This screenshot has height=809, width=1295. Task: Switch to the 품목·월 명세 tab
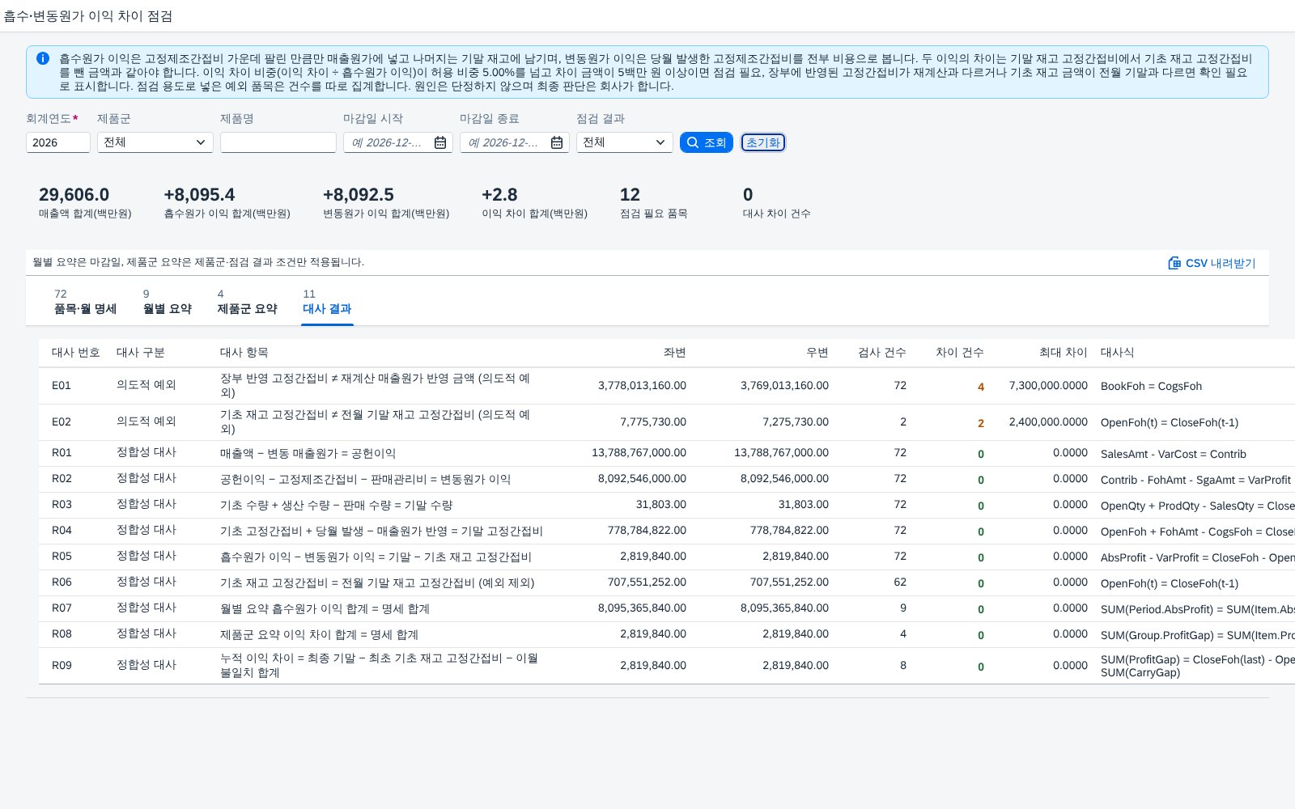pyautogui.click(x=85, y=302)
